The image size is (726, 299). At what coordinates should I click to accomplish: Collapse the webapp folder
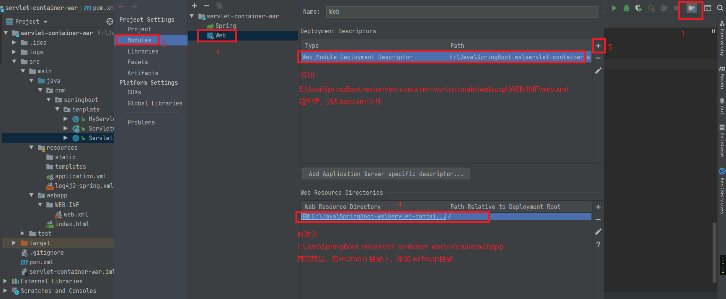pos(31,195)
